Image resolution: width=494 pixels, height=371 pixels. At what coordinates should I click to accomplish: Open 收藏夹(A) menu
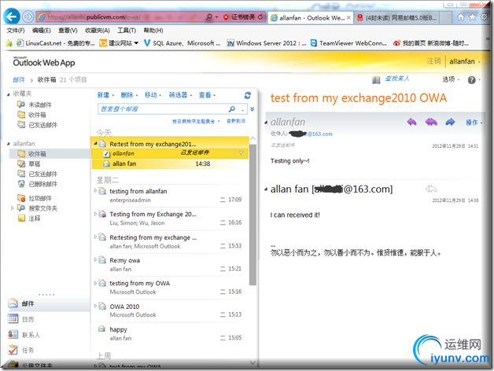pyautogui.click(x=98, y=30)
